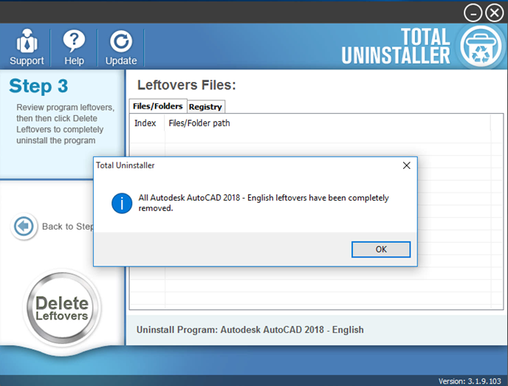
Task: Click the Step 3 heading
Action: click(38, 86)
